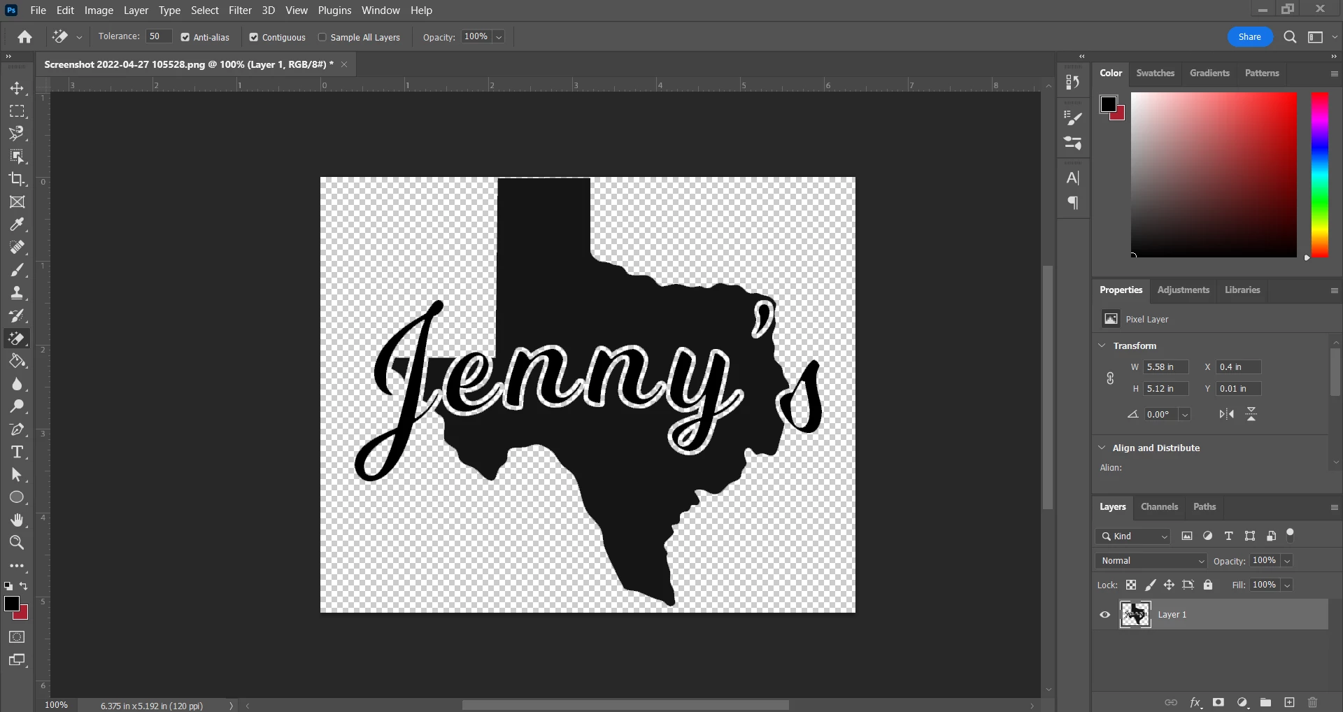Select the Path Selection tool

click(17, 475)
